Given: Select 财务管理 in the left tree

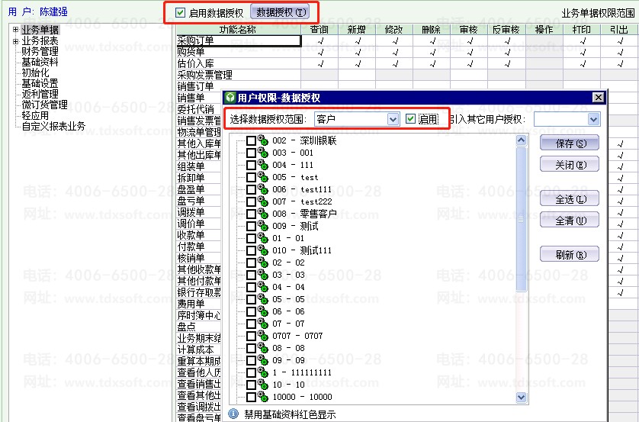Looking at the screenshot, I should 40,51.
